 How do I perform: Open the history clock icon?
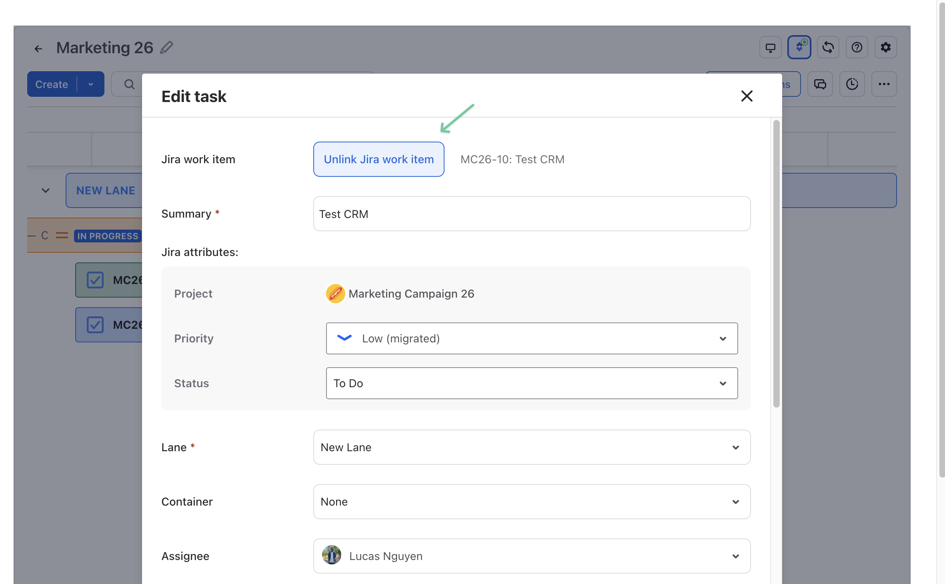tap(852, 84)
